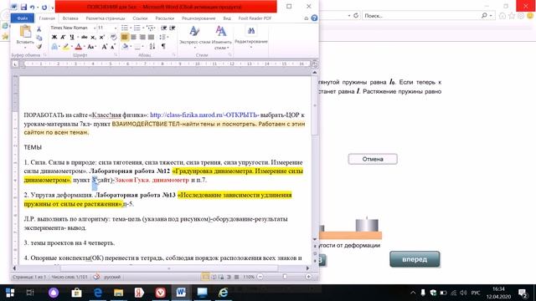Screen dimensions: 536x301
Task: Save the document with the floppy icon
Action: tap(23, 7)
